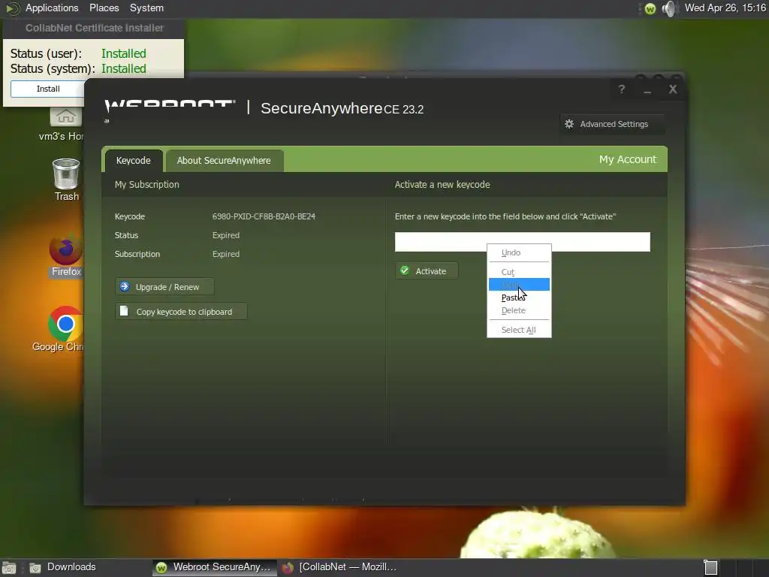The width and height of the screenshot is (769, 577).
Task: Click keycode text 6980-PXID-CF8B-B2A0-BE24
Action: [x=264, y=216]
